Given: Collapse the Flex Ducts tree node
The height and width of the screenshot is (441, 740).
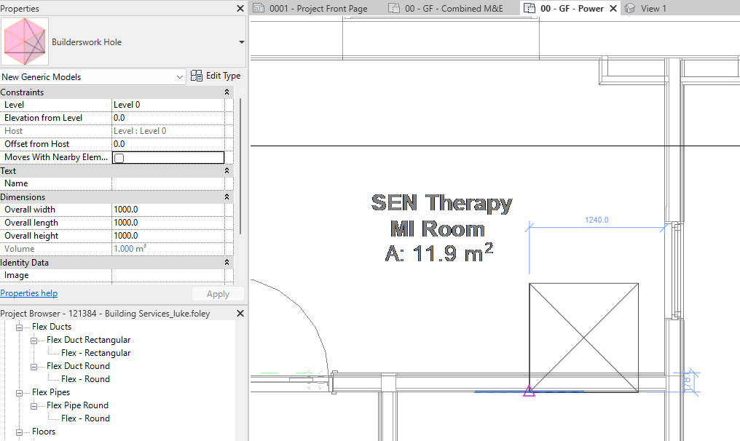Looking at the screenshot, I should 20,327.
